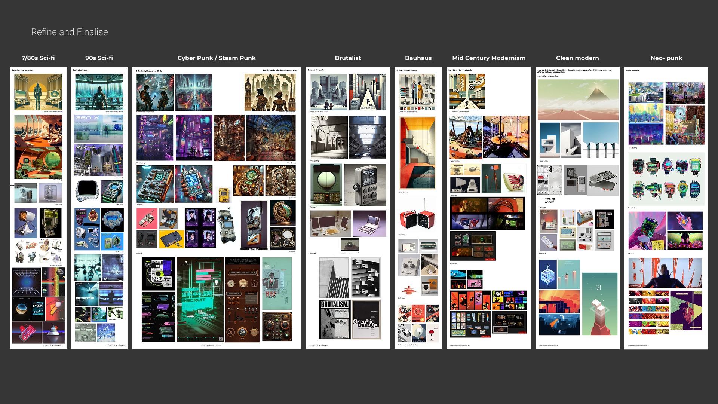718x404 pixels.
Task: Select the 'Brutalist' column heading
Action: tap(348, 58)
